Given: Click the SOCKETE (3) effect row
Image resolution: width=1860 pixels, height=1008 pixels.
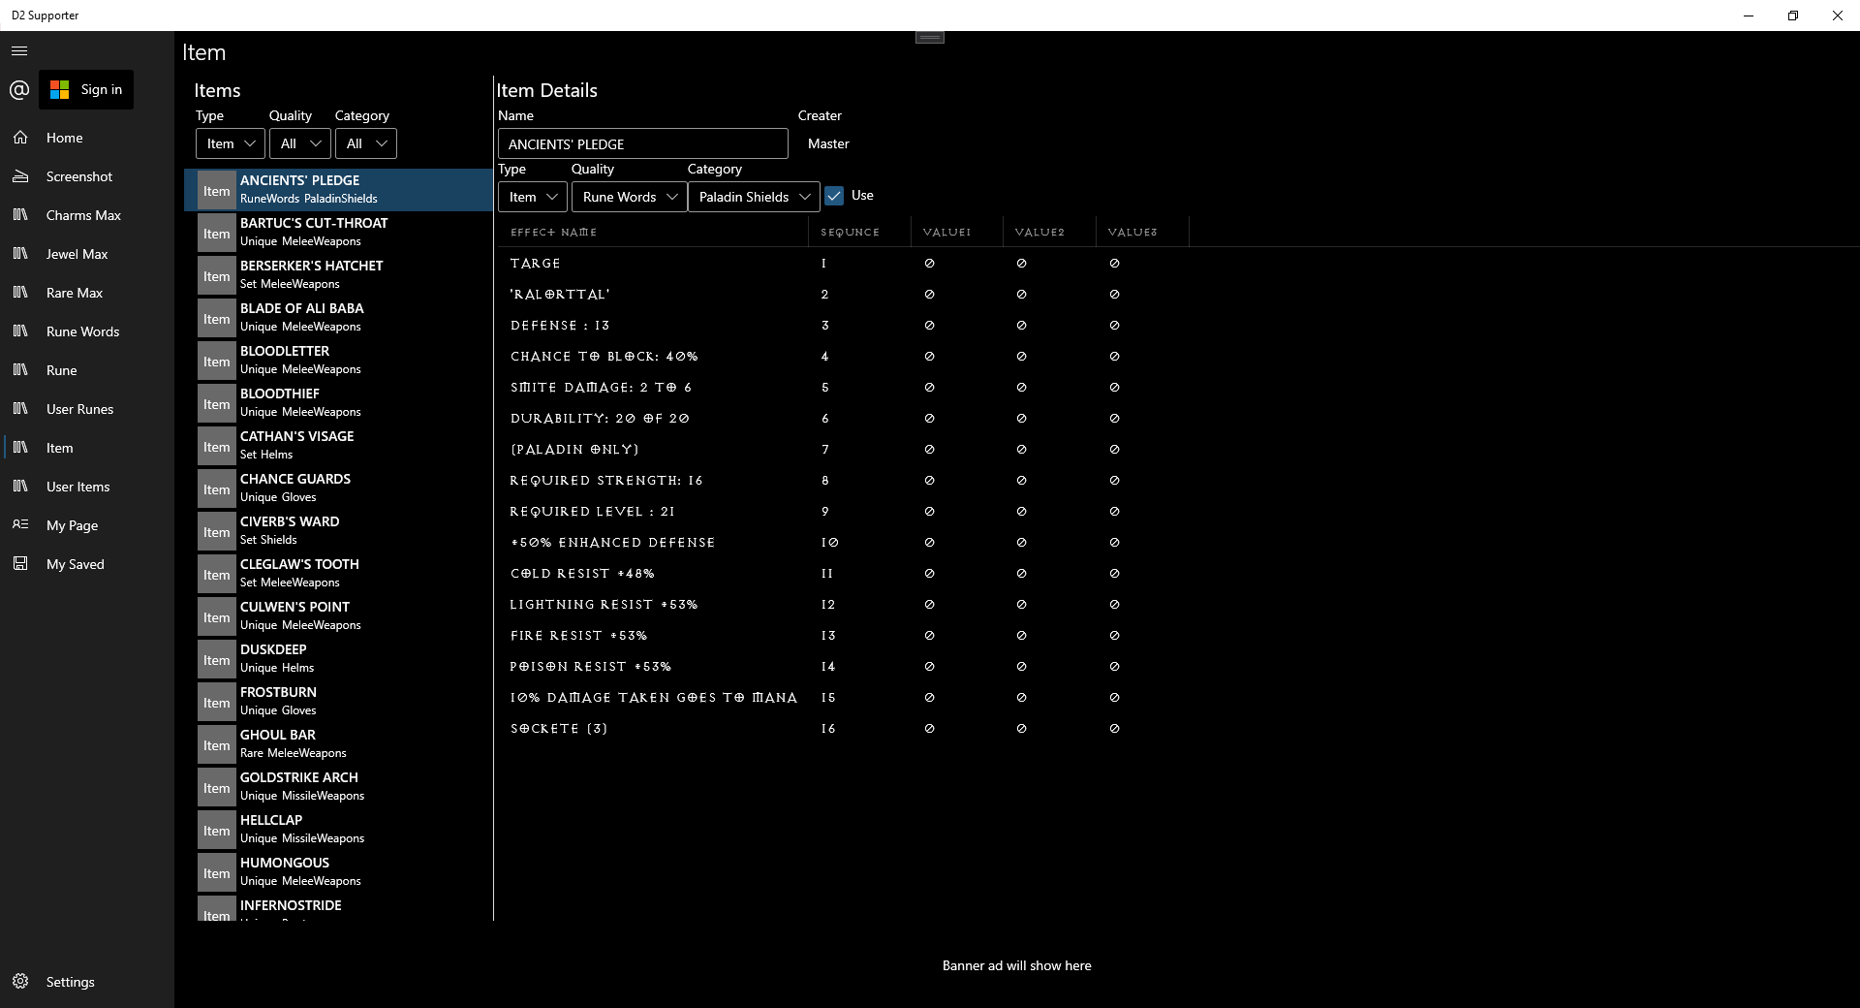Looking at the screenshot, I should (1177, 729).
